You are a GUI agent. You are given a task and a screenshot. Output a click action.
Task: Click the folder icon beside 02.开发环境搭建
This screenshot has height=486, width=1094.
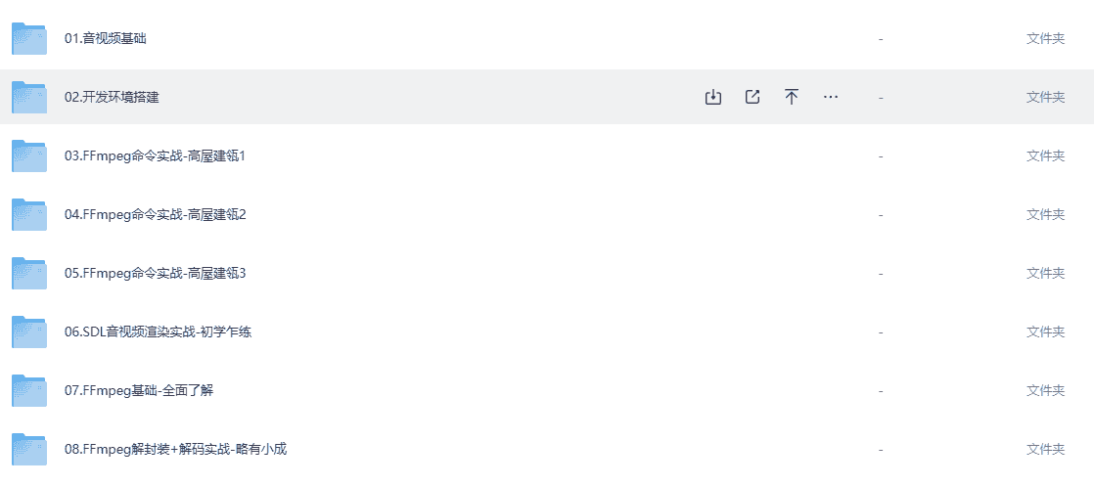point(29,97)
